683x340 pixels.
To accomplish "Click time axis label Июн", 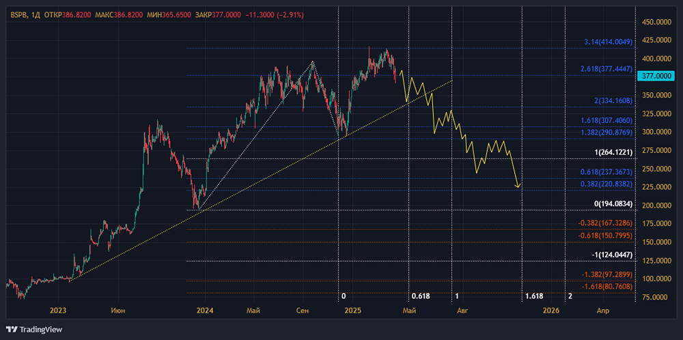I will [x=117, y=311].
